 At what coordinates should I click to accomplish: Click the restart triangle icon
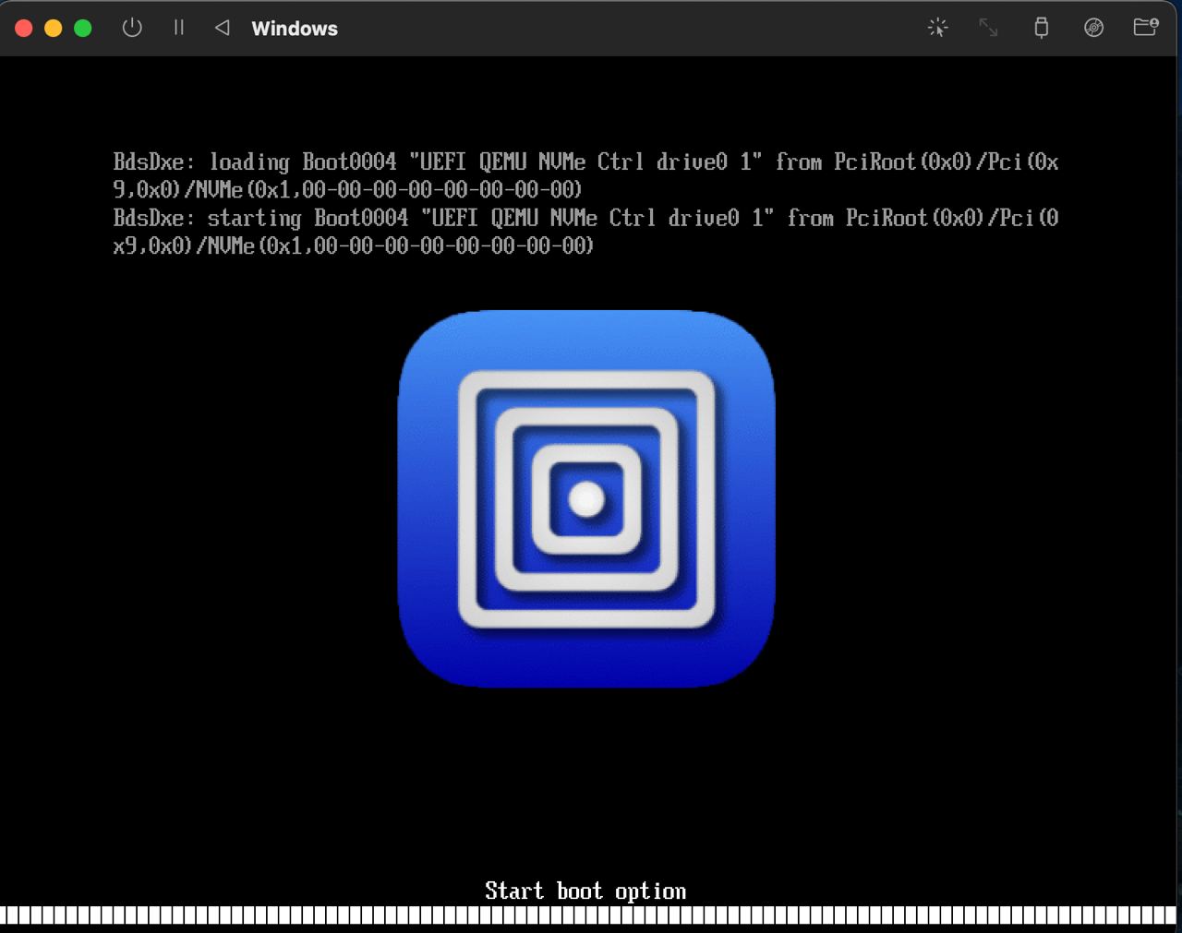click(x=222, y=28)
